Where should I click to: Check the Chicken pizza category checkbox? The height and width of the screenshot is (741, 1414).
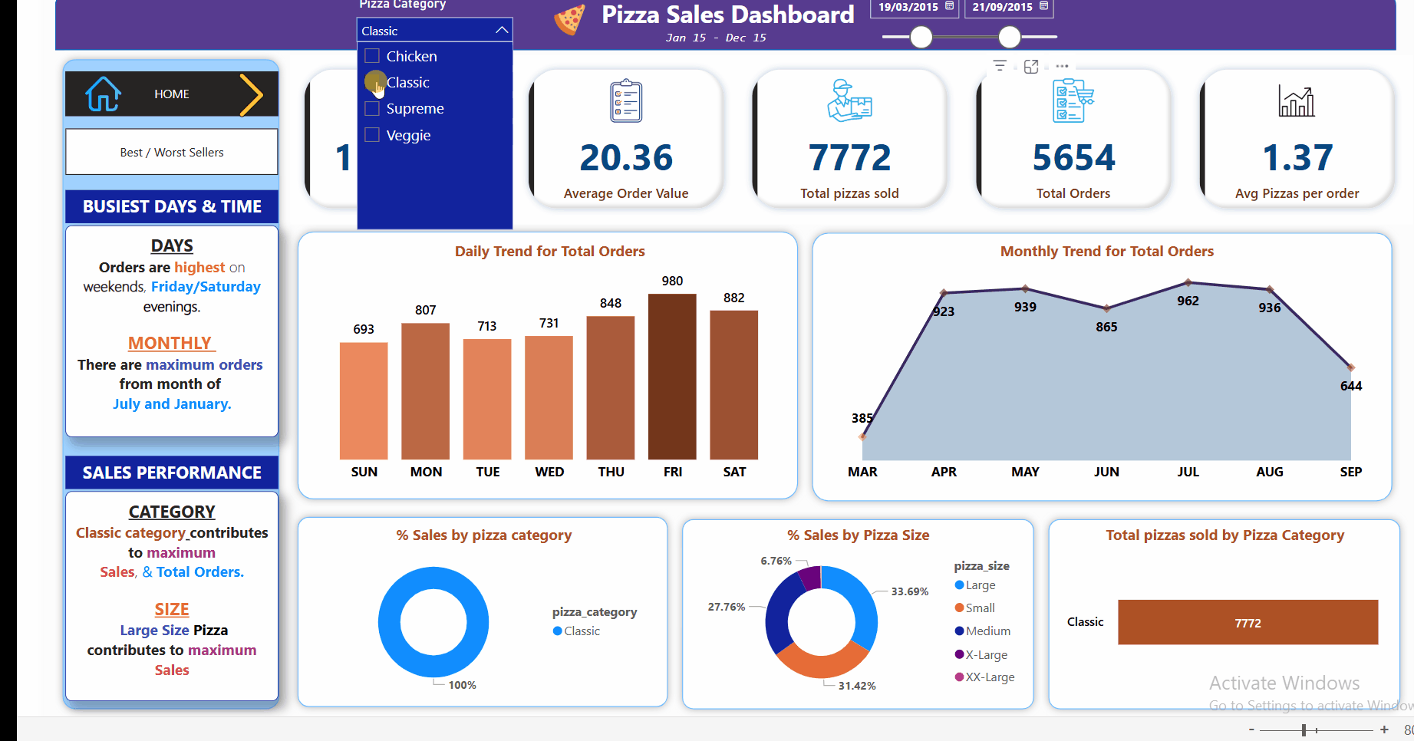(373, 55)
